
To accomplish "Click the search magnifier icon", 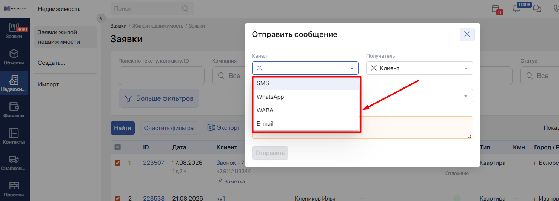I will [x=185, y=8].
